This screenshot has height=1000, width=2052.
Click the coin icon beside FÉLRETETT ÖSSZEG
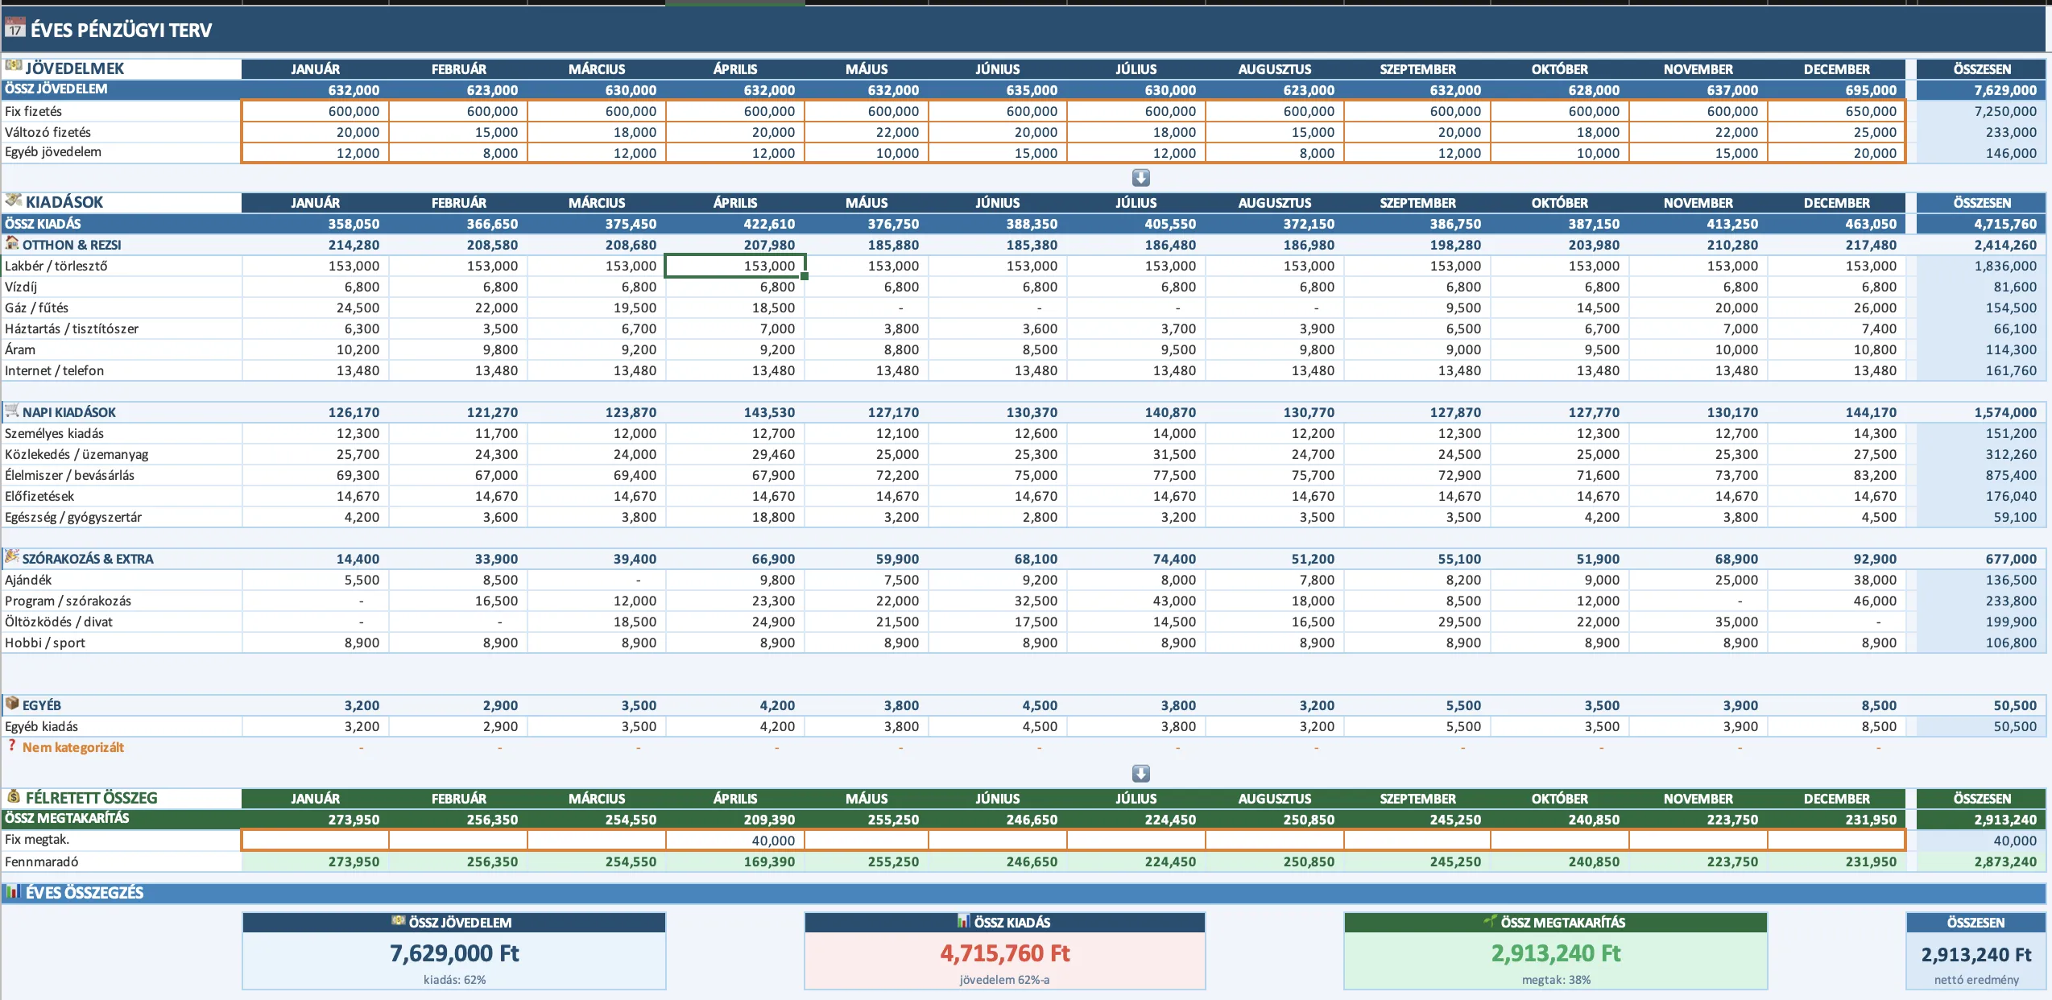tap(13, 796)
